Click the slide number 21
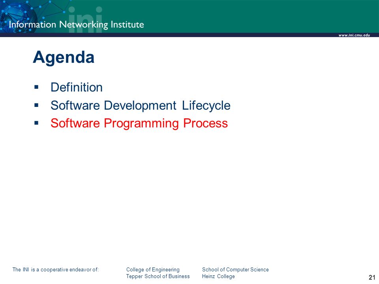Screen dimensions: 379x284 (x=372, y=277)
